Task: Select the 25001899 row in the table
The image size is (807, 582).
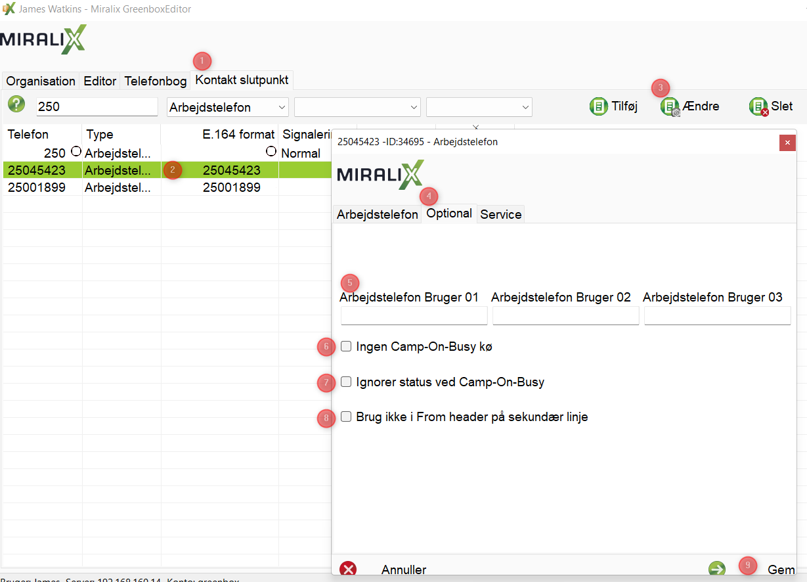Action: click(x=37, y=187)
